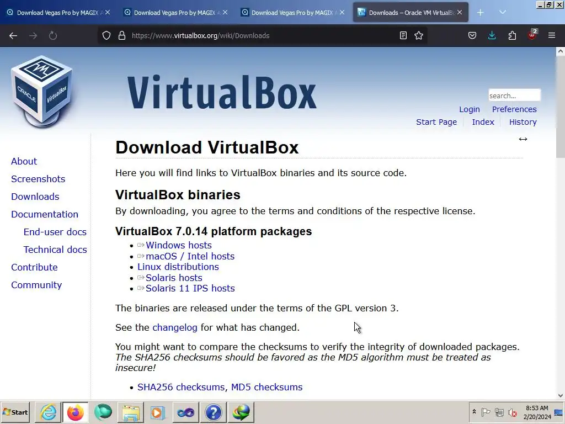Click the VirtualBox cube logo
Image resolution: width=565 pixels, height=424 pixels.
click(x=42, y=92)
